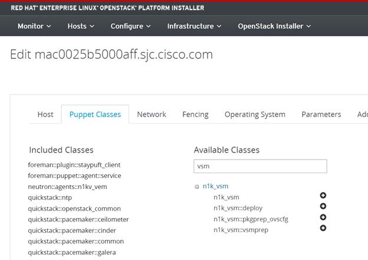Remove quickstack::pacemaker::common included class
This screenshot has height=260, width=368.
76,241
